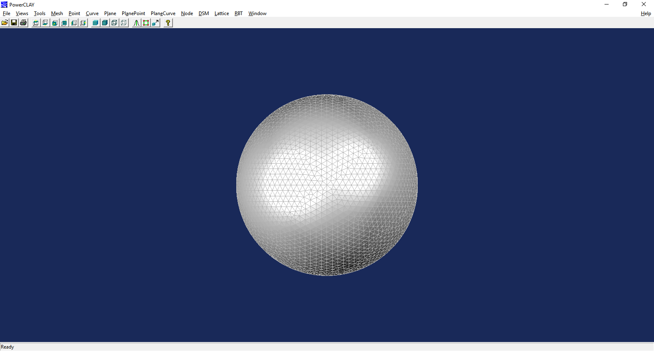Viewport: 654px width, 351px height.
Task: Click the sphere mesh in the viewport
Action: [327, 185]
